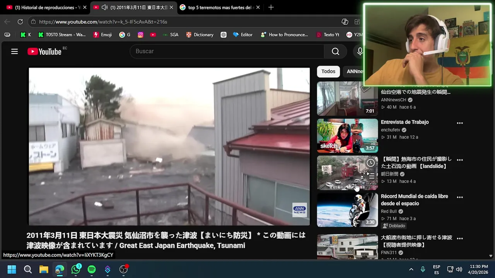Close the top 5 terremotos tab
The height and width of the screenshot is (278, 495).
click(x=258, y=7)
